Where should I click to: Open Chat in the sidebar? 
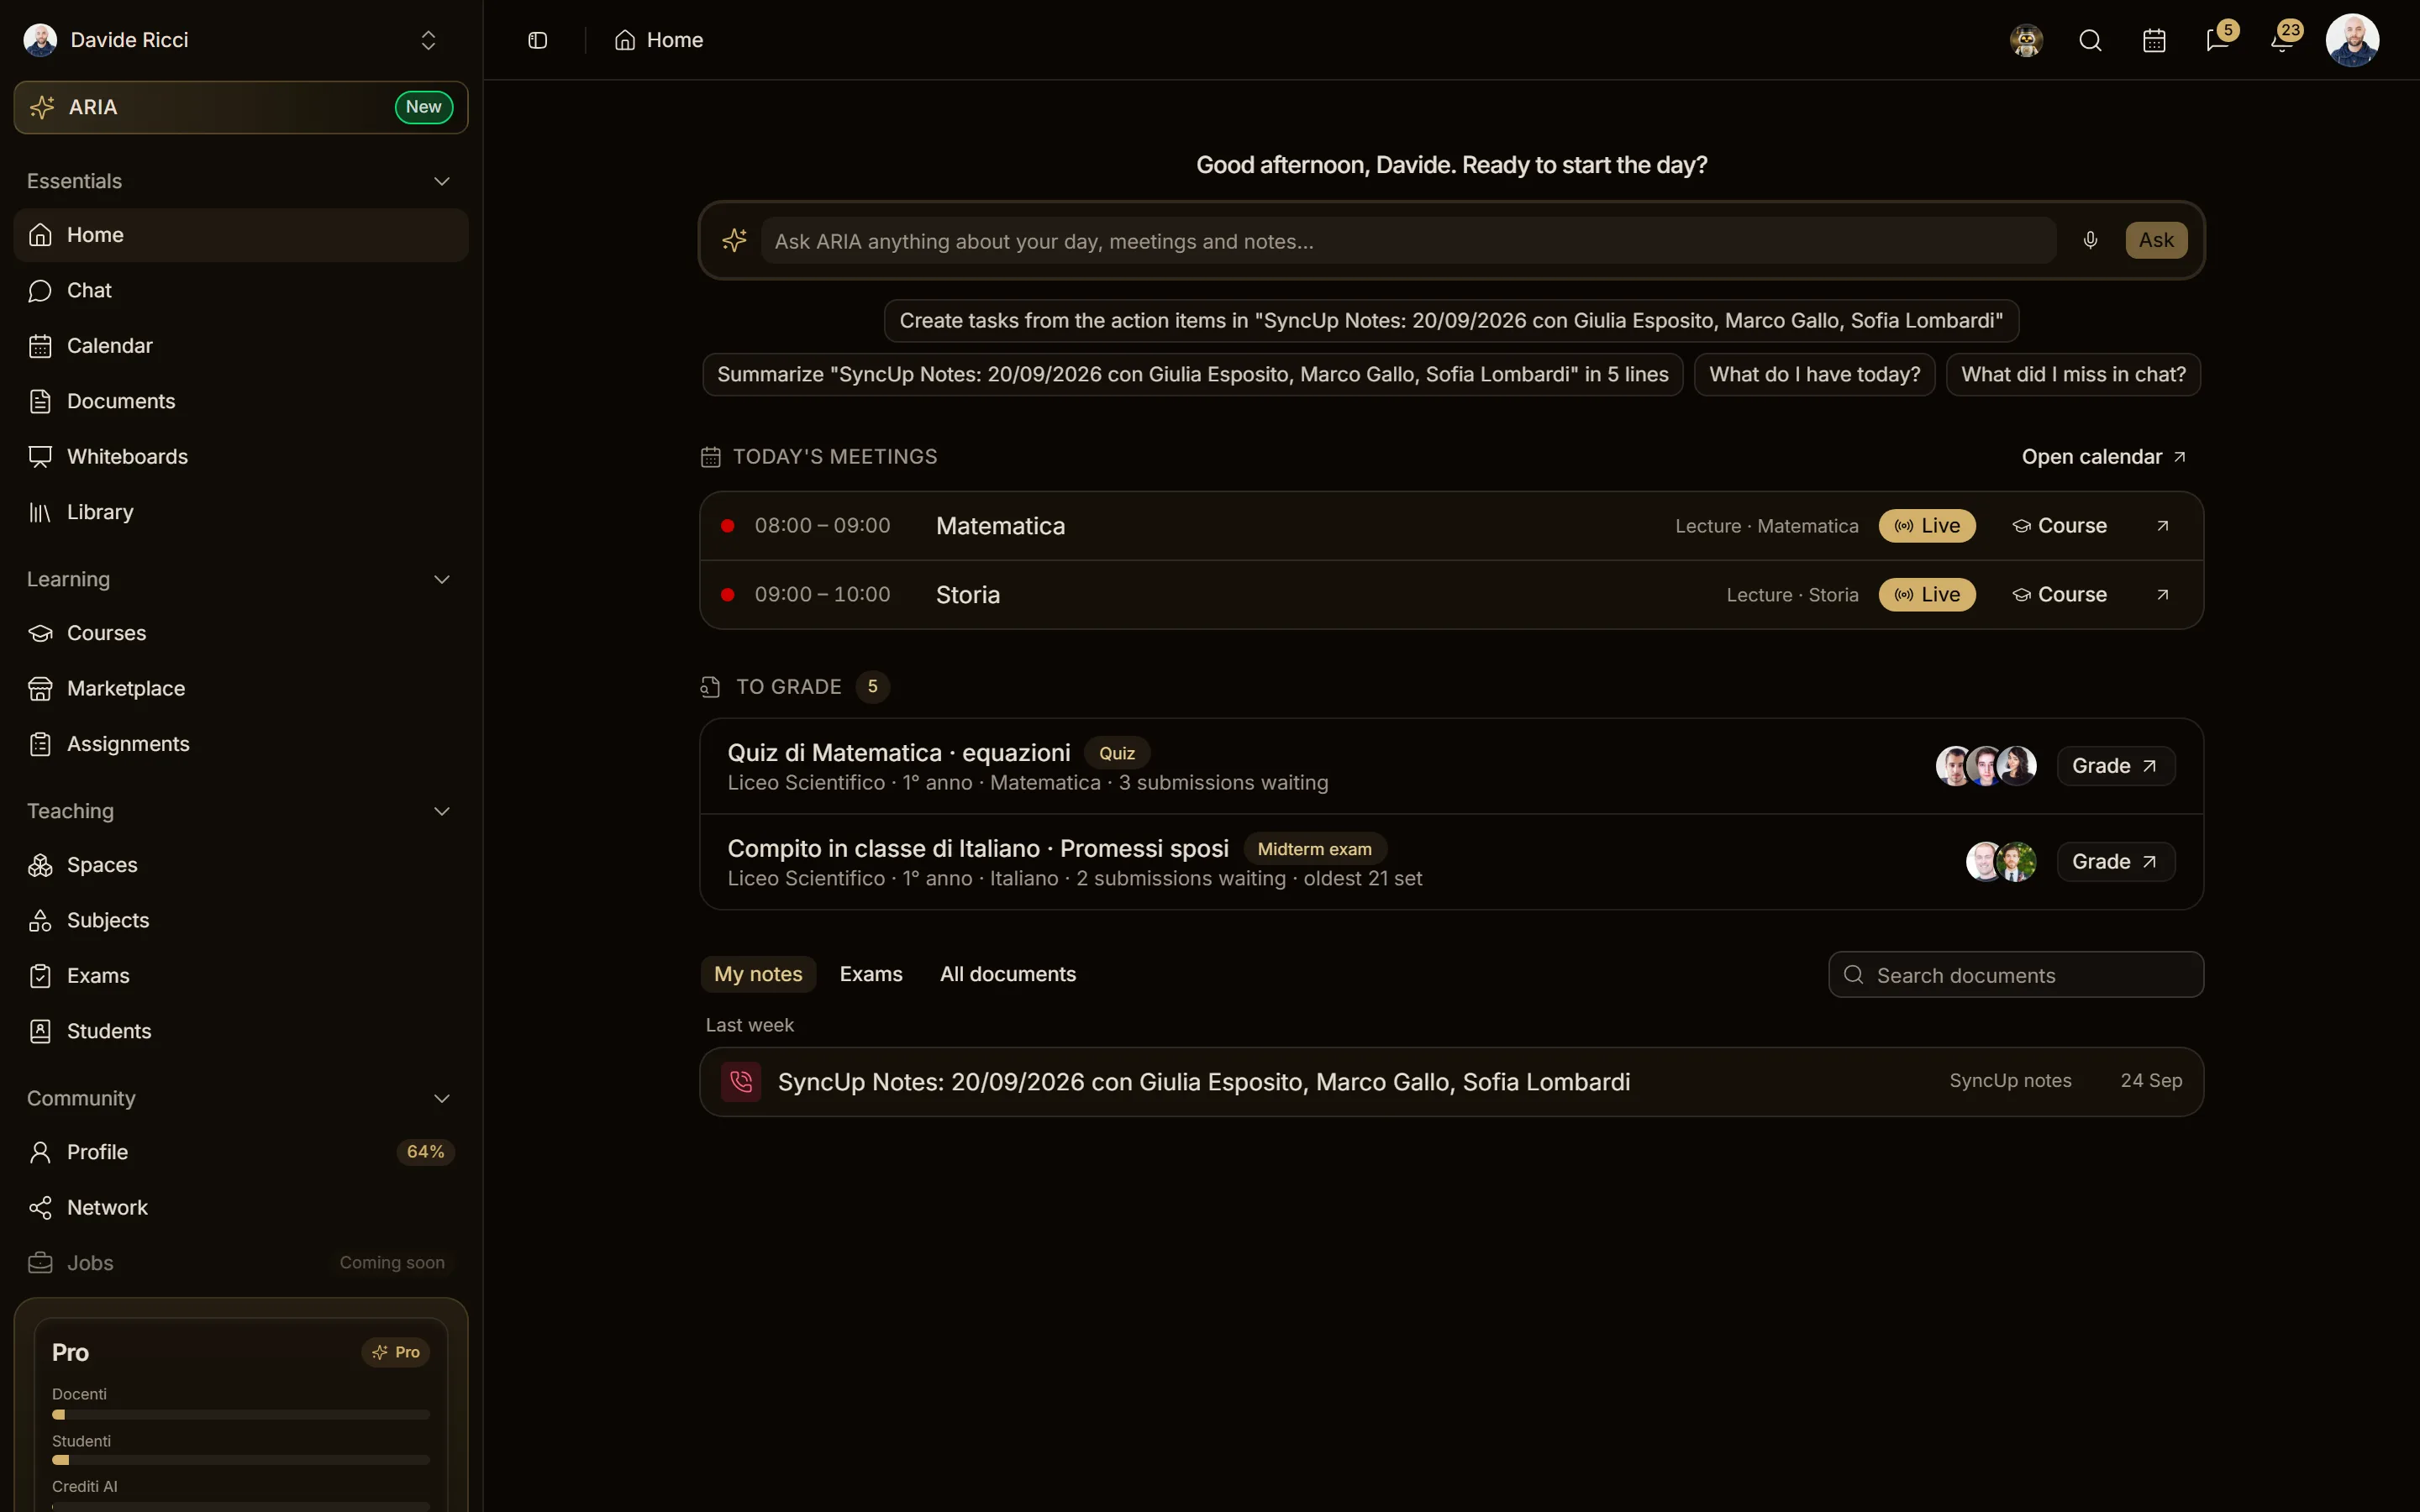click(x=241, y=291)
